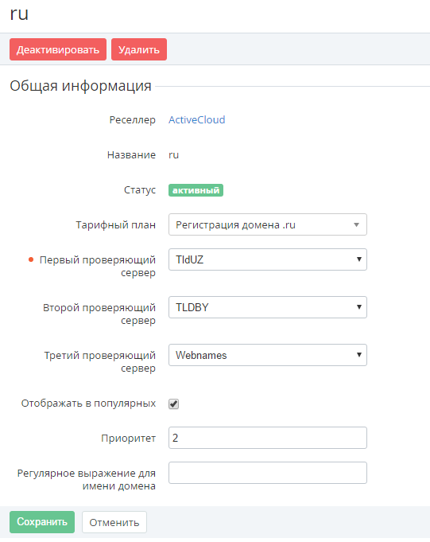Click the arrow icon of the TldUZ selector

(359, 259)
